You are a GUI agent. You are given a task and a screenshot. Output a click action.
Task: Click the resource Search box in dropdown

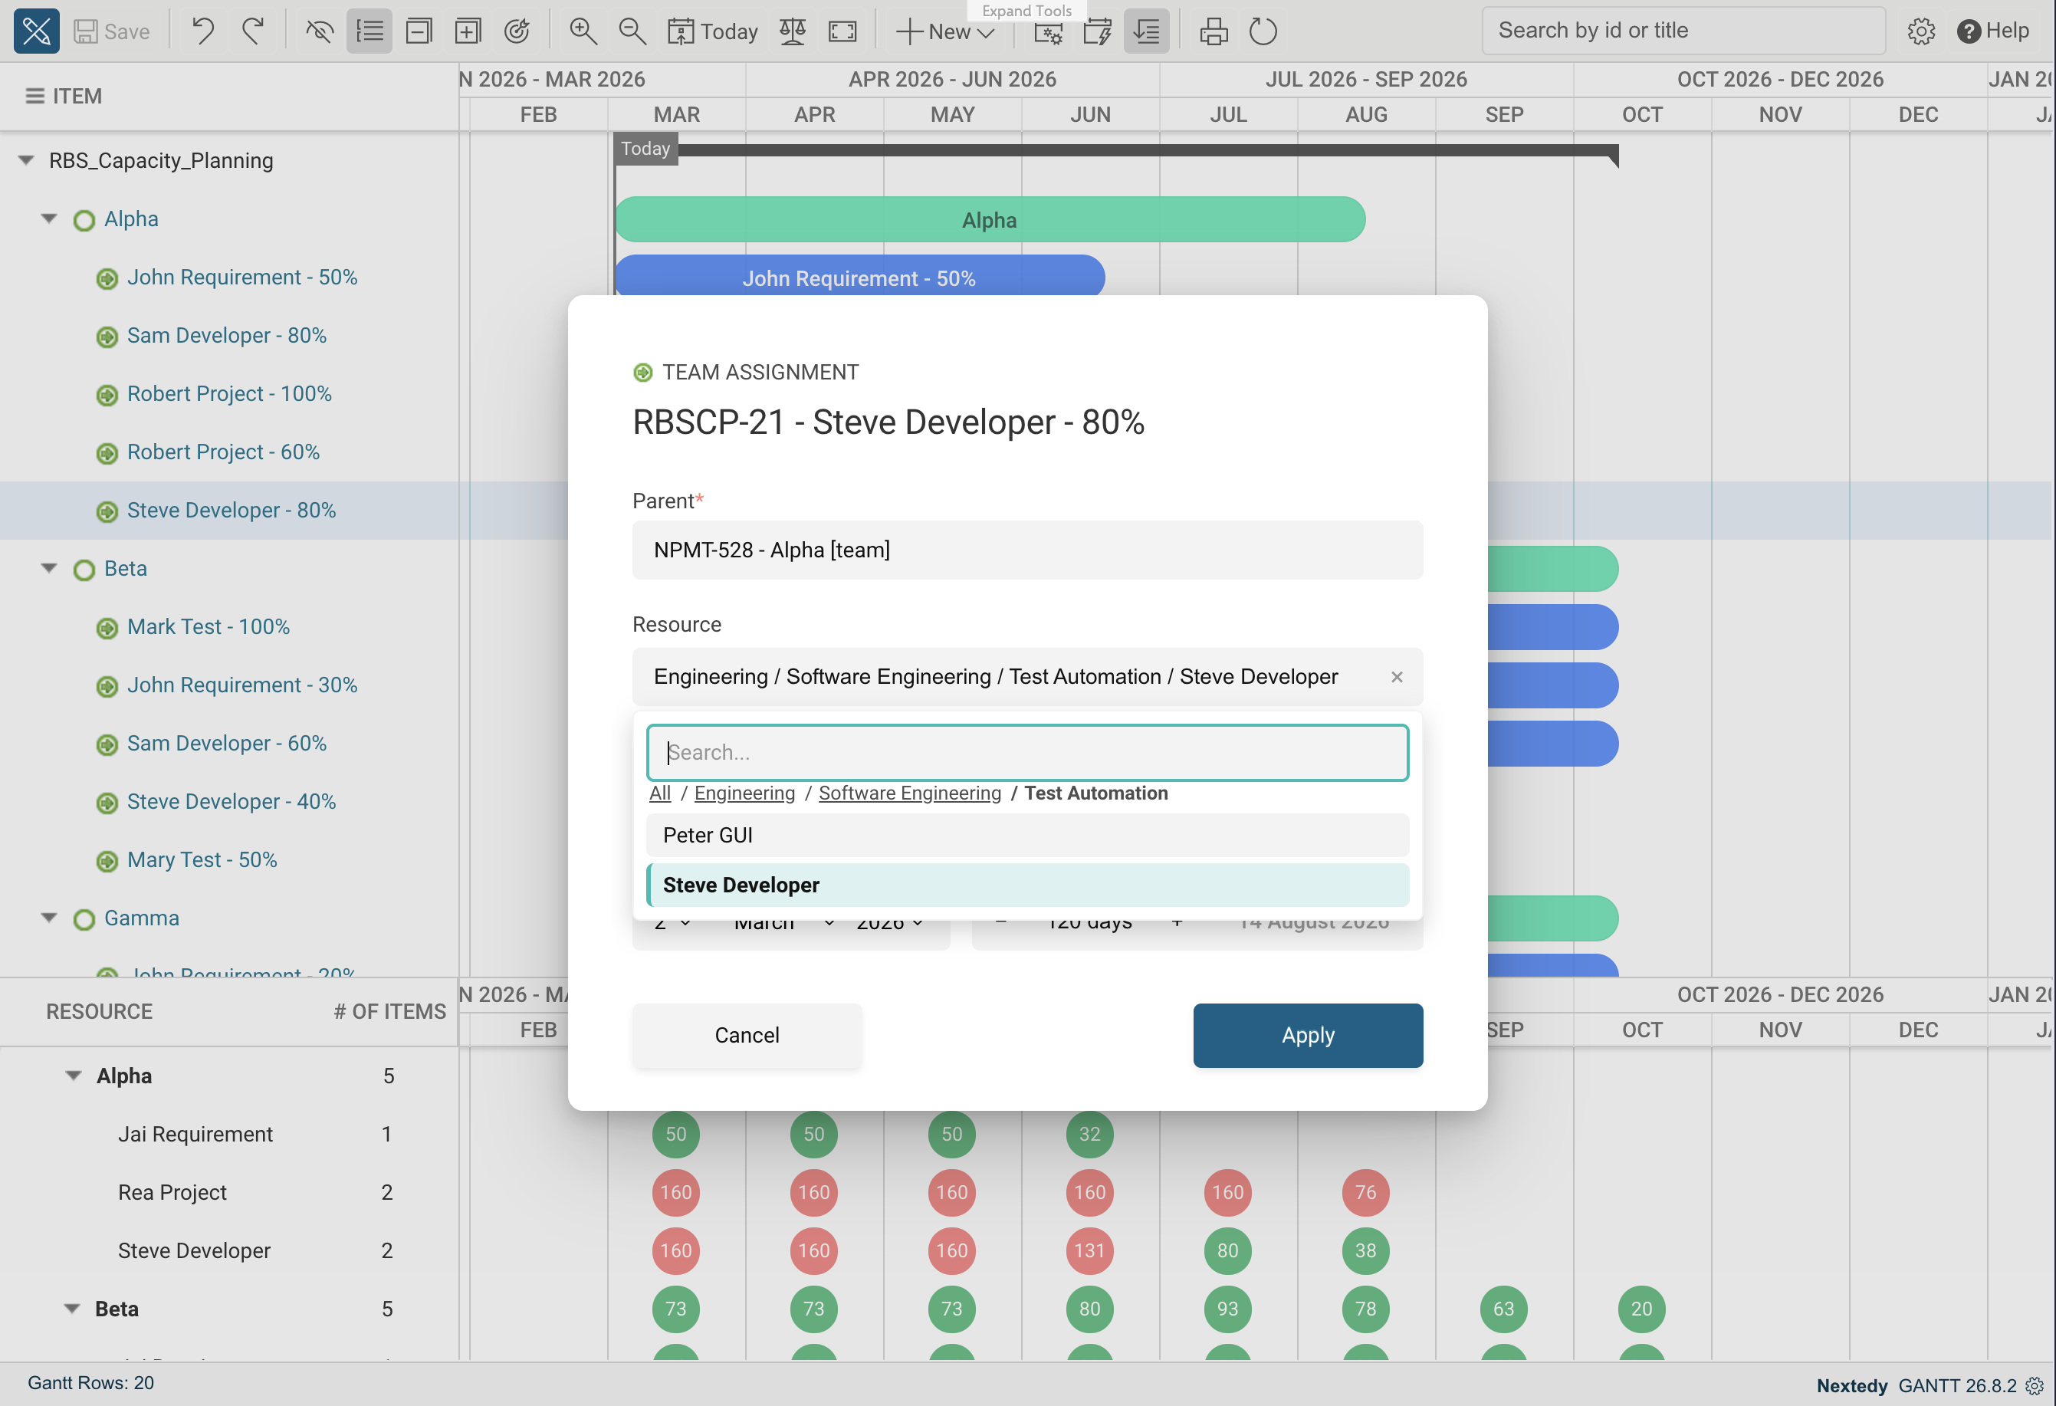point(1027,753)
